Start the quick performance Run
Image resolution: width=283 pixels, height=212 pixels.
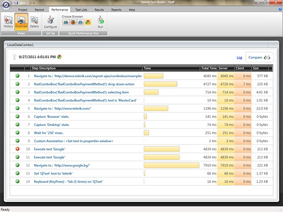tap(101, 22)
